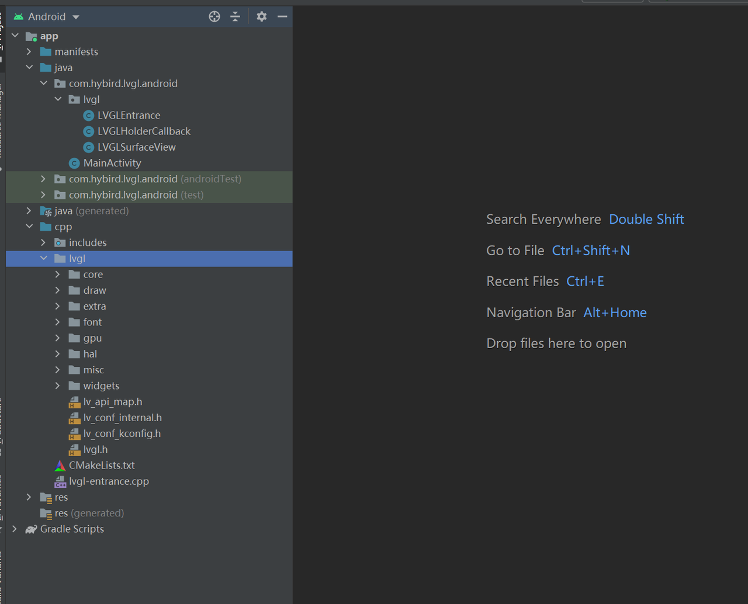
Task: Hide the project panel with minus icon
Action: (x=282, y=17)
